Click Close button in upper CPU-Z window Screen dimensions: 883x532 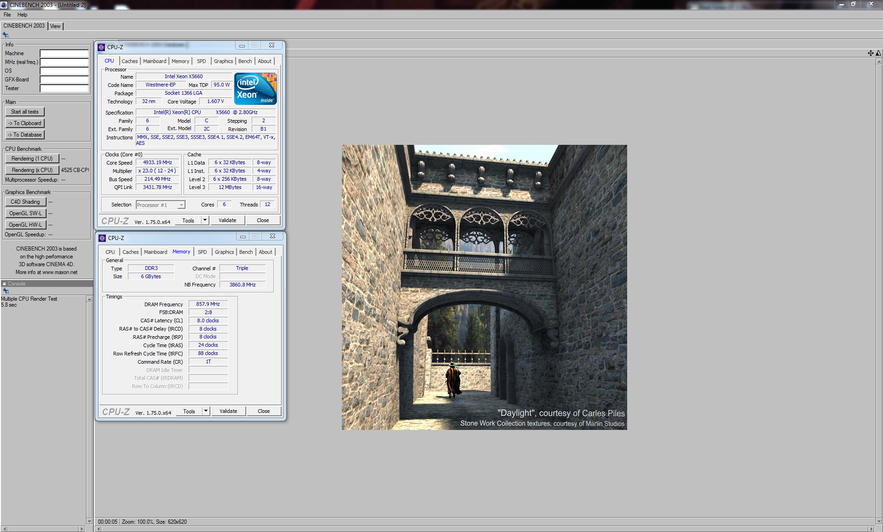(263, 220)
